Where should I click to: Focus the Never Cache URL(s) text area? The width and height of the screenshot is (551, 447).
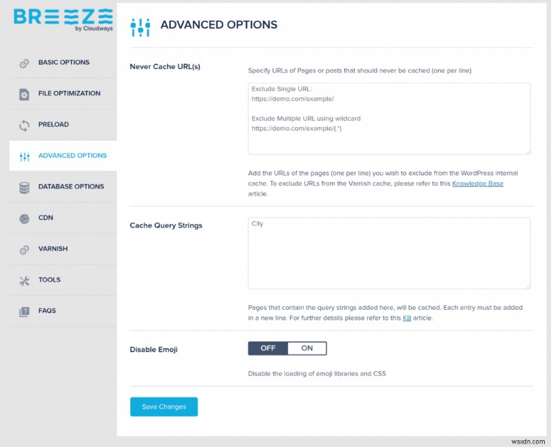(389, 118)
